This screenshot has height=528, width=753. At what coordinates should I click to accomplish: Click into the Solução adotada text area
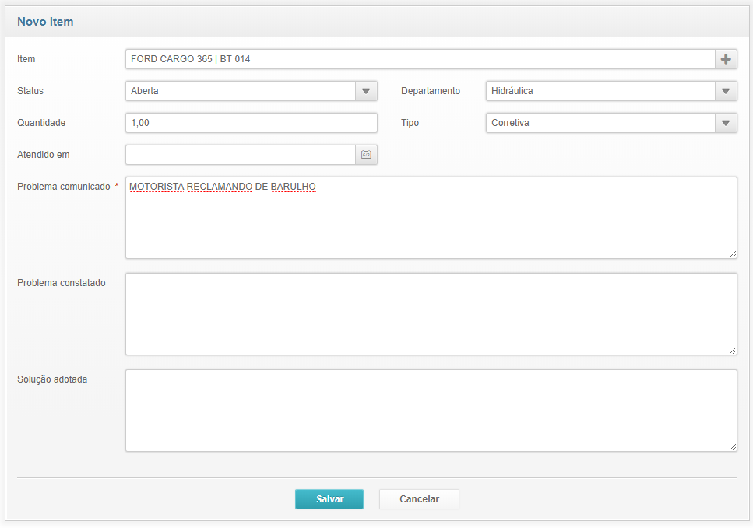pos(431,411)
